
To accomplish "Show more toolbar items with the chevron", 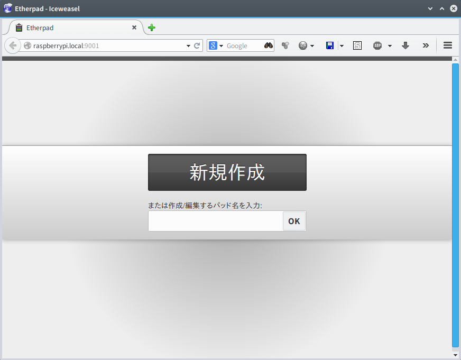I will coord(426,45).
